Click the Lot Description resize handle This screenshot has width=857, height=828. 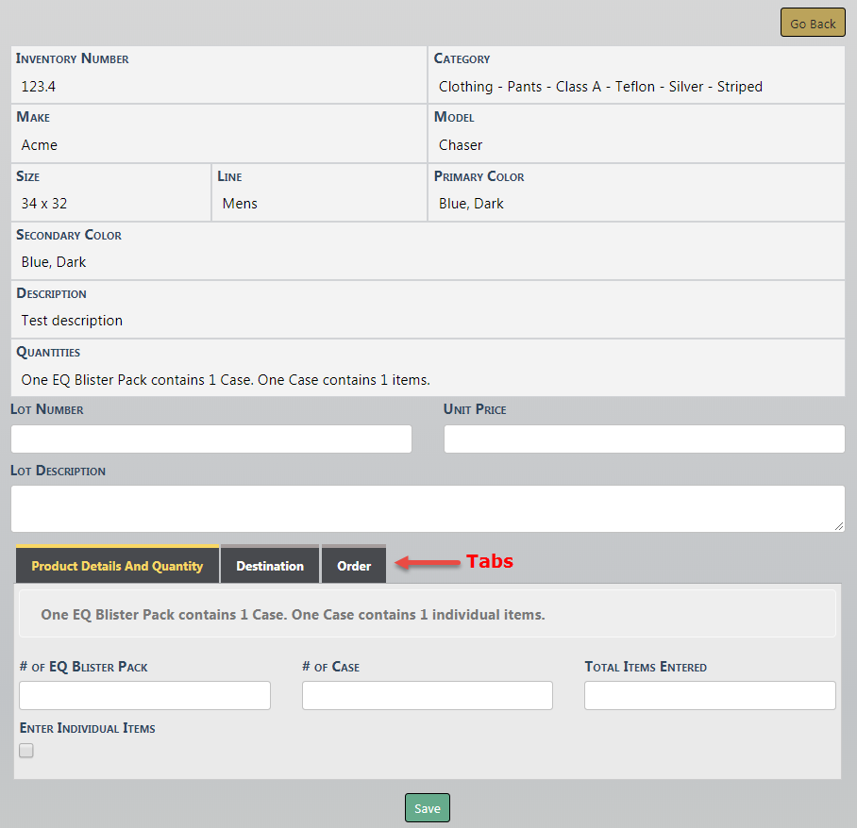pos(839,526)
